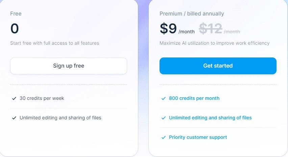
Task: Click checkmark beside Priority customer support
Action: click(164, 138)
